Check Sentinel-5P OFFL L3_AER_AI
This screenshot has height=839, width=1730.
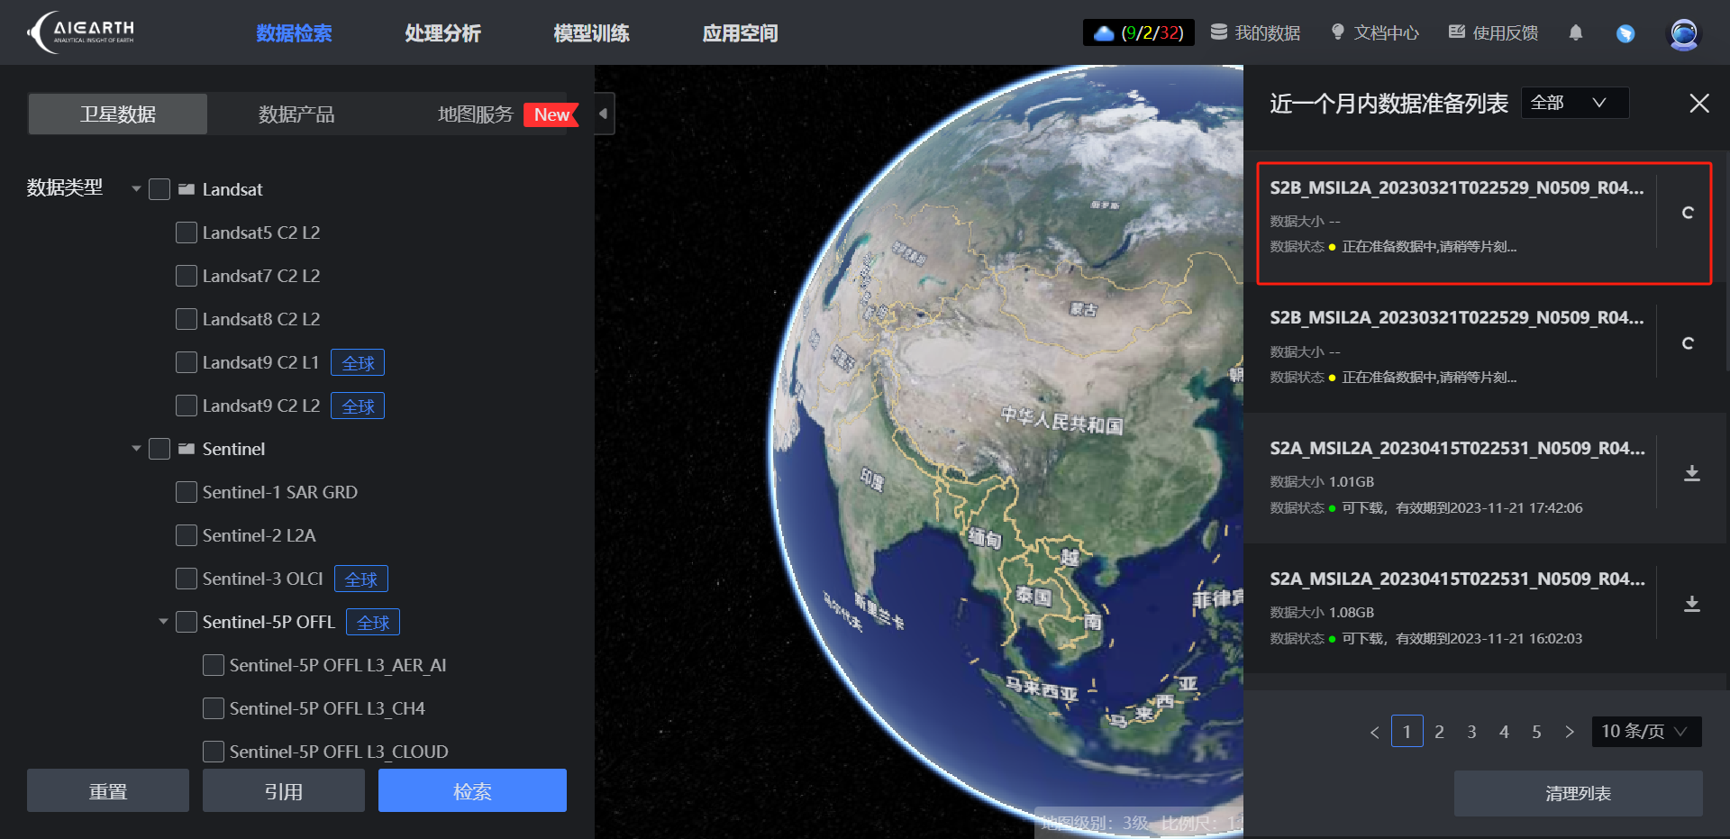[214, 665]
